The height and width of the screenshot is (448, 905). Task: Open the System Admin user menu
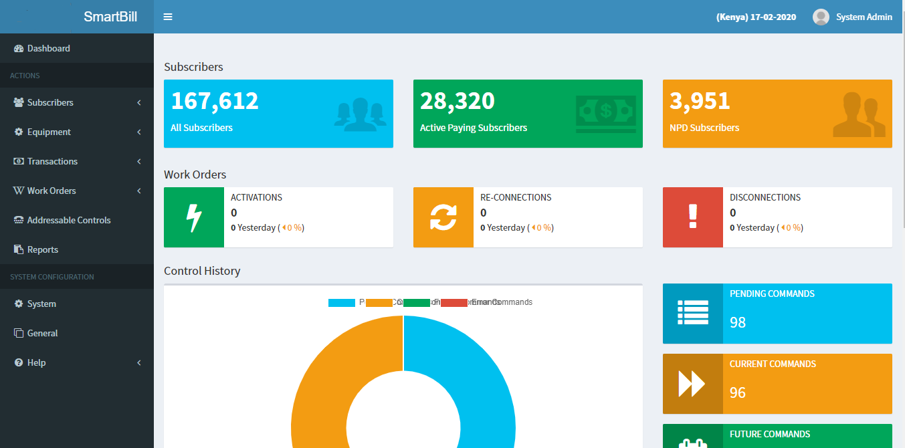click(x=864, y=17)
